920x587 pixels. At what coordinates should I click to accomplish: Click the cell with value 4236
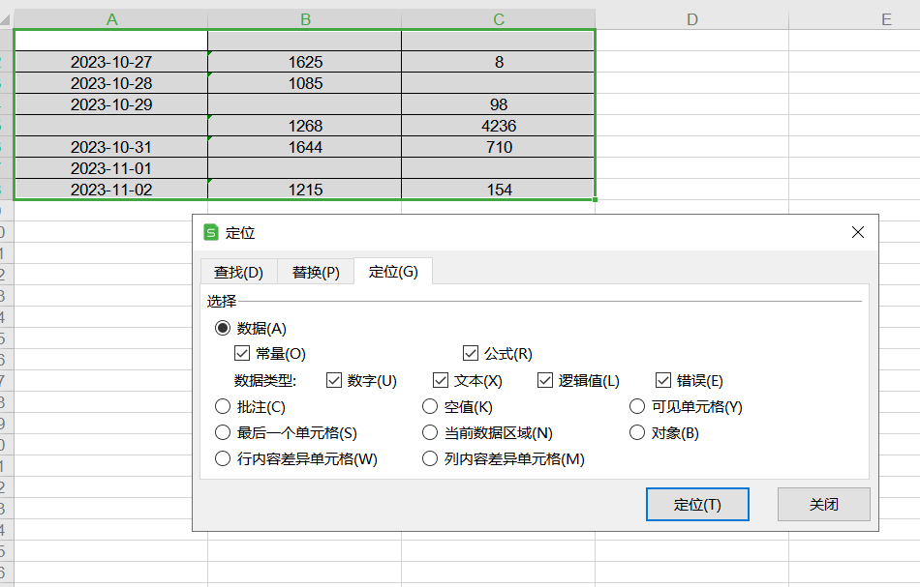pyautogui.click(x=498, y=126)
